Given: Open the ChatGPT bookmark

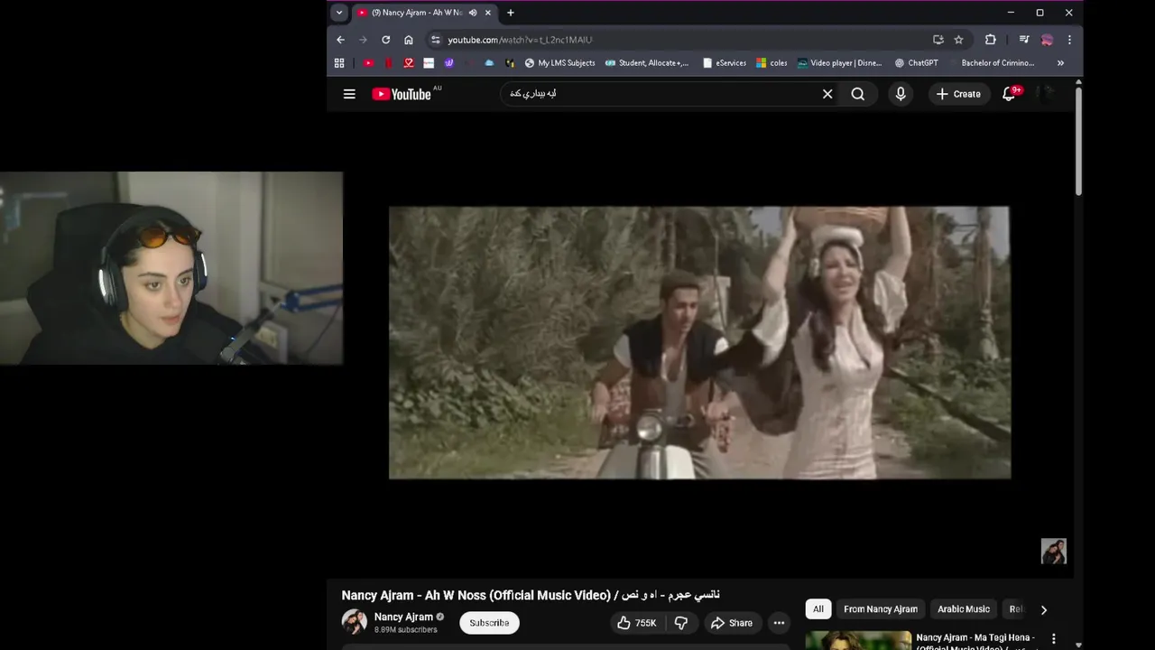Looking at the screenshot, I should (917, 63).
